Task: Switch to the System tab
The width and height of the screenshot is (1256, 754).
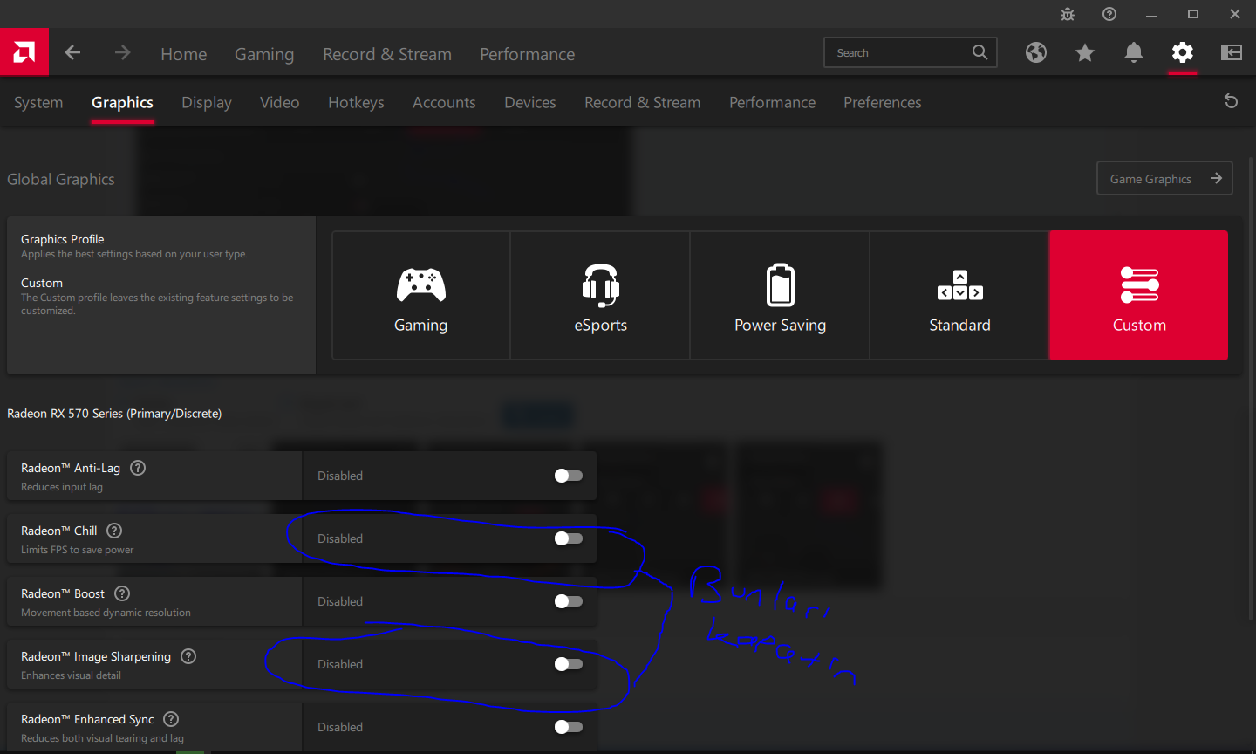Action: [x=38, y=102]
